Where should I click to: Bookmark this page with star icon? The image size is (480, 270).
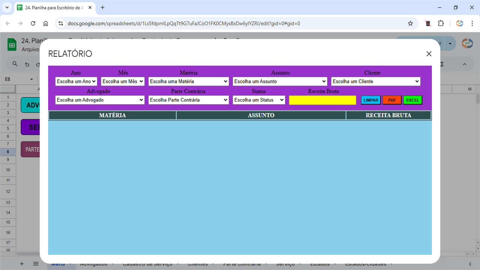coord(410,23)
